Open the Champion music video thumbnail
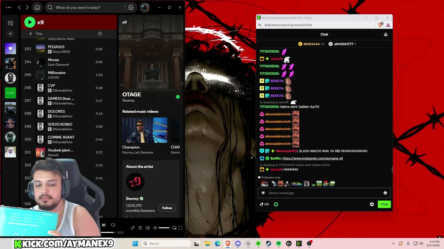The width and height of the screenshot is (444, 249). 145,130
